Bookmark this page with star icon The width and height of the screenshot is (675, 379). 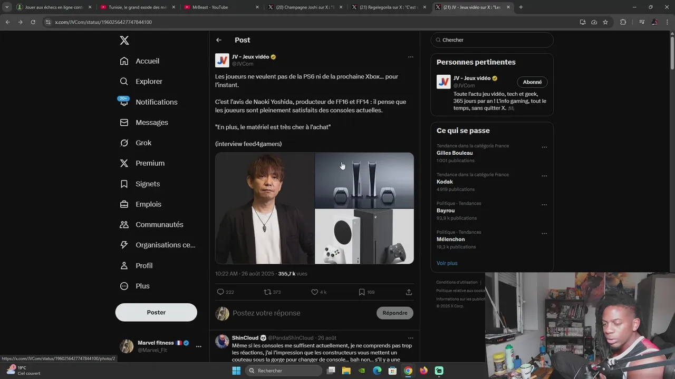[x=605, y=22]
